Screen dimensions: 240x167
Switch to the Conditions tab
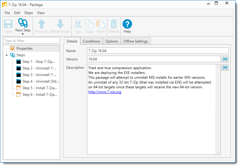tap(91, 41)
